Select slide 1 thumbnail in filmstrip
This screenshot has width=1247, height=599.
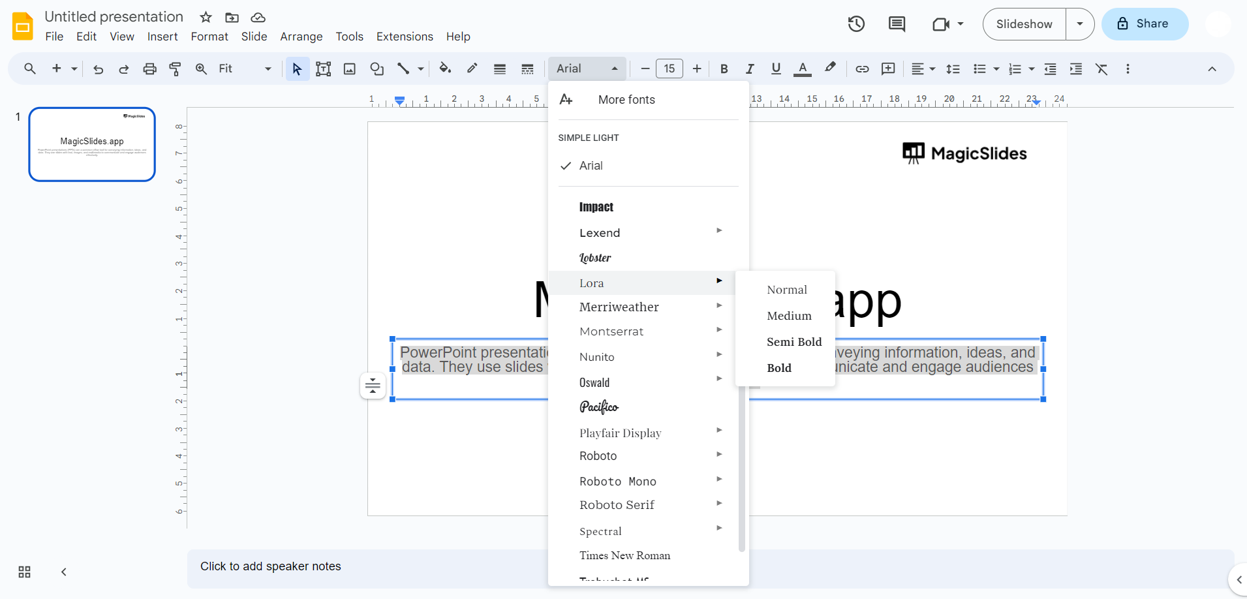tap(92, 144)
